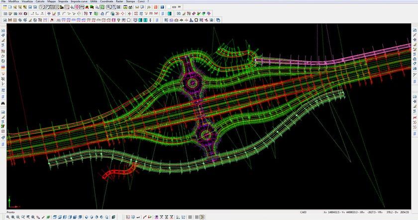The width and height of the screenshot is (418, 220).
Task: Click the CA03 field in status bar
Action: [x=304, y=212]
